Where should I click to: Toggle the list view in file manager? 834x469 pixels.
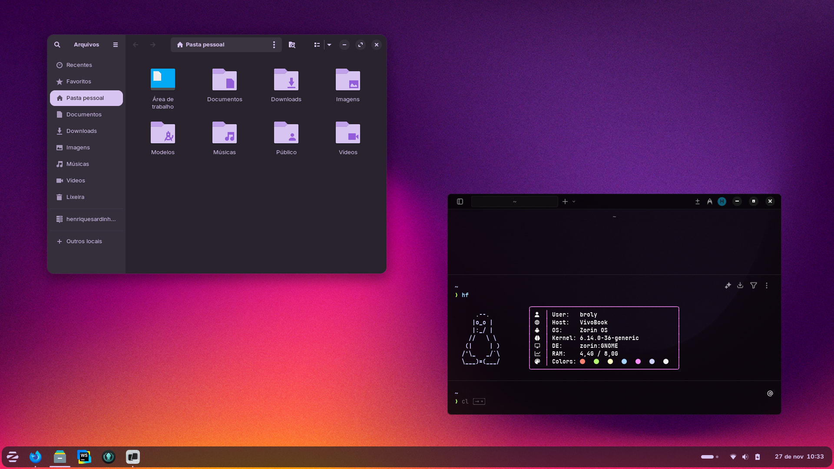click(x=317, y=45)
